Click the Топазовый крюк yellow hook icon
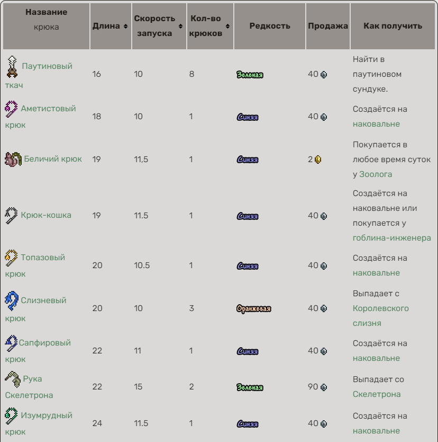 click(x=11, y=258)
